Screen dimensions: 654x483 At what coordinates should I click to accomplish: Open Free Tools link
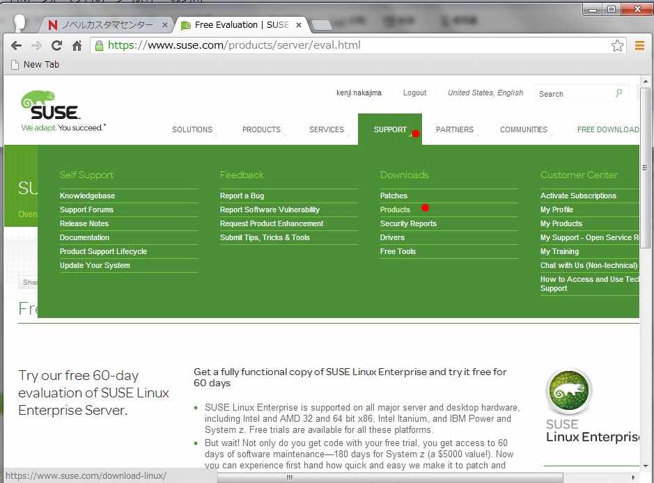[x=398, y=251]
